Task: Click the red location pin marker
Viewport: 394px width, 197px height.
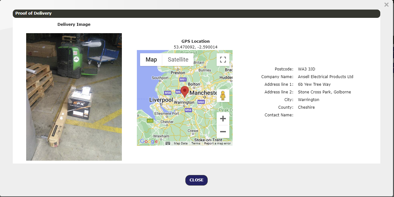Action: (x=184, y=91)
